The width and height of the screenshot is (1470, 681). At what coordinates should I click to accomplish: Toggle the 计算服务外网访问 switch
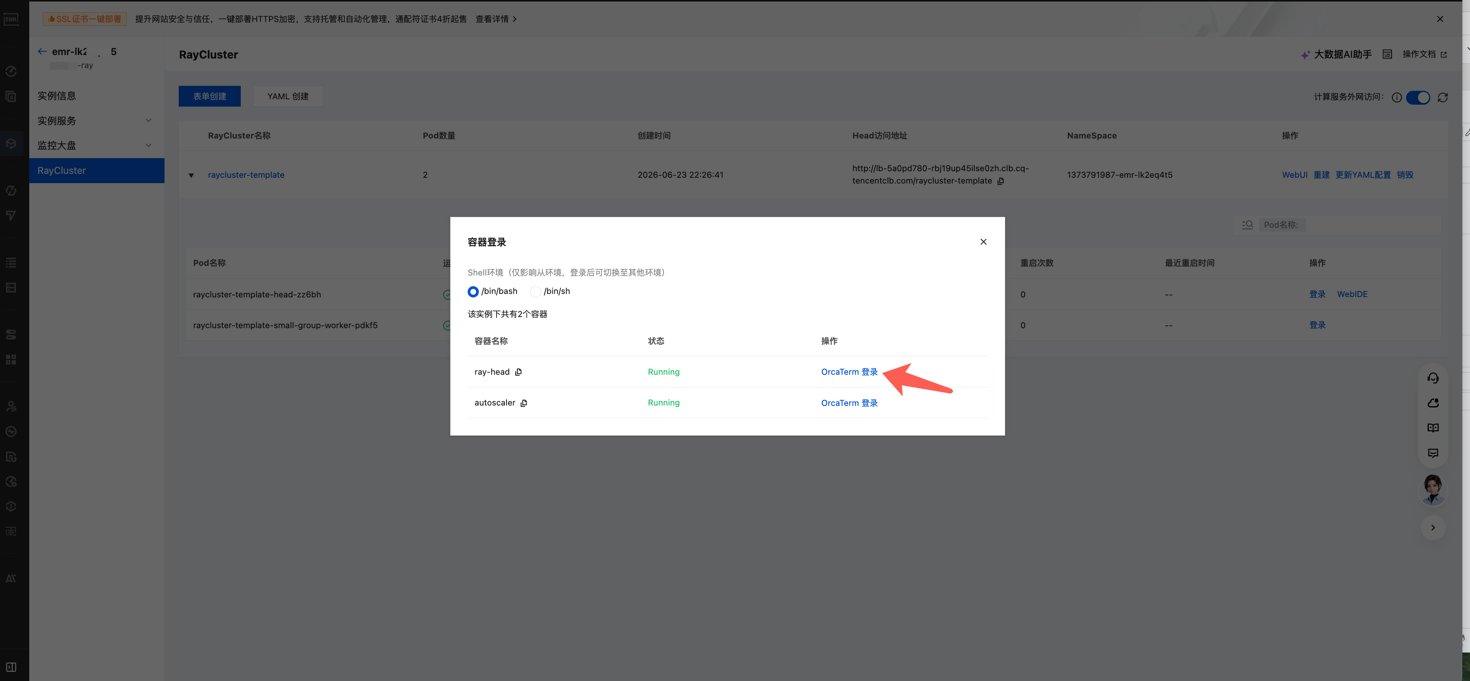point(1418,97)
